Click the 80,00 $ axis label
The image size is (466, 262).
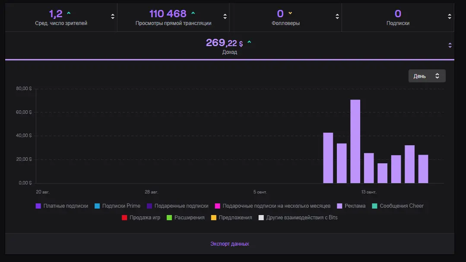pyautogui.click(x=24, y=89)
